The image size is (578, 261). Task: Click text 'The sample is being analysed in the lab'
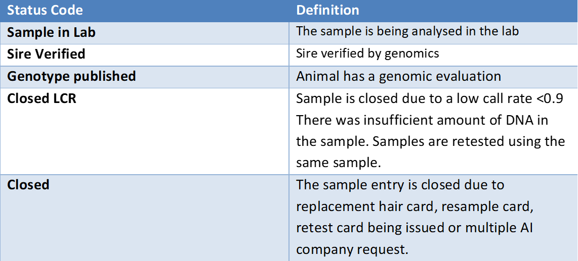tap(407, 32)
